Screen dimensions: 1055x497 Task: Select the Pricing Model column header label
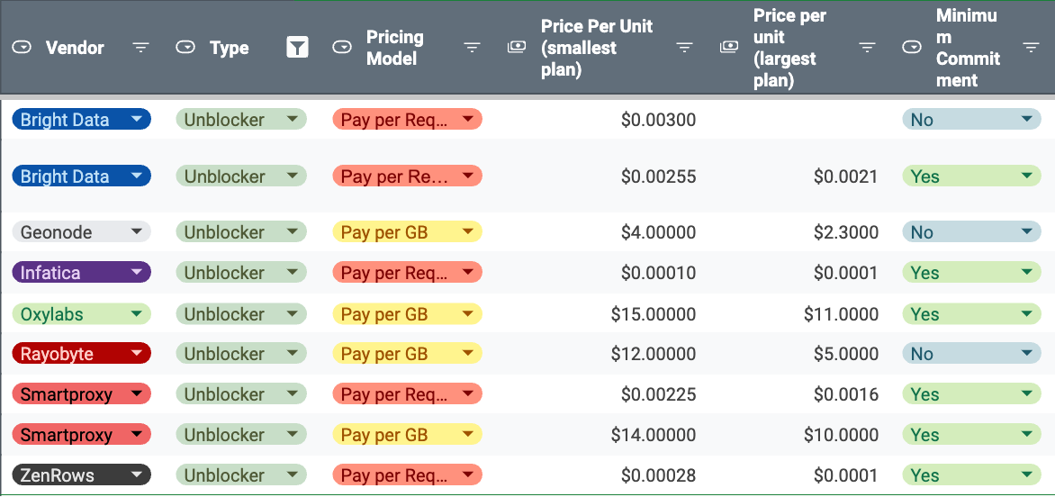395,48
